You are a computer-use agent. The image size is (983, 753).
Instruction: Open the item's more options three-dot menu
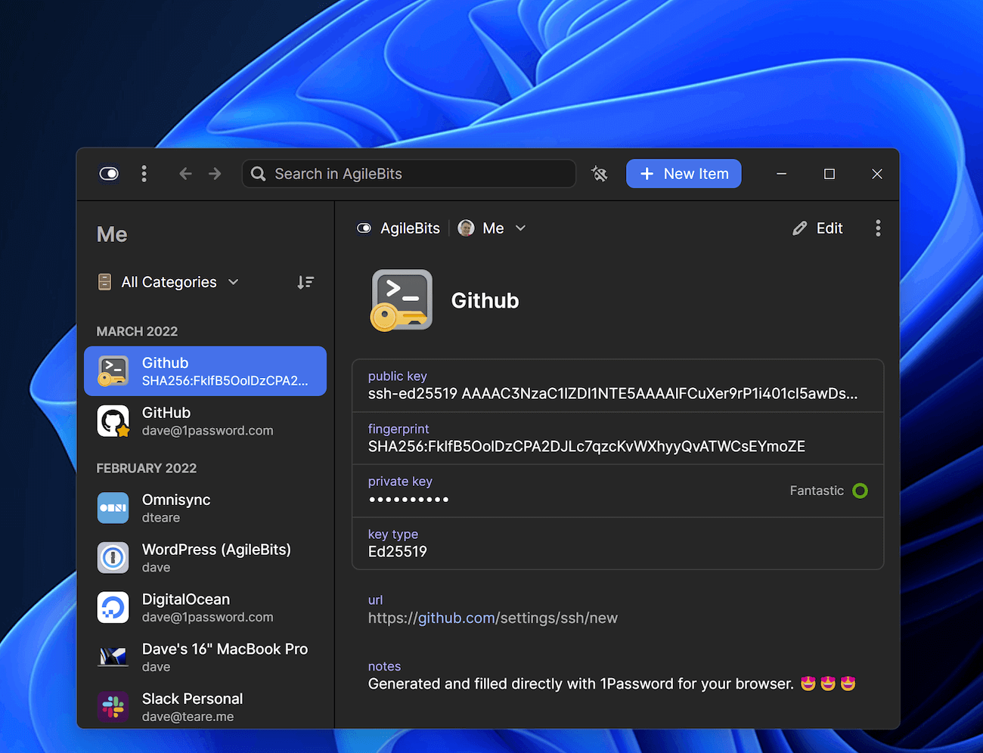[878, 228]
